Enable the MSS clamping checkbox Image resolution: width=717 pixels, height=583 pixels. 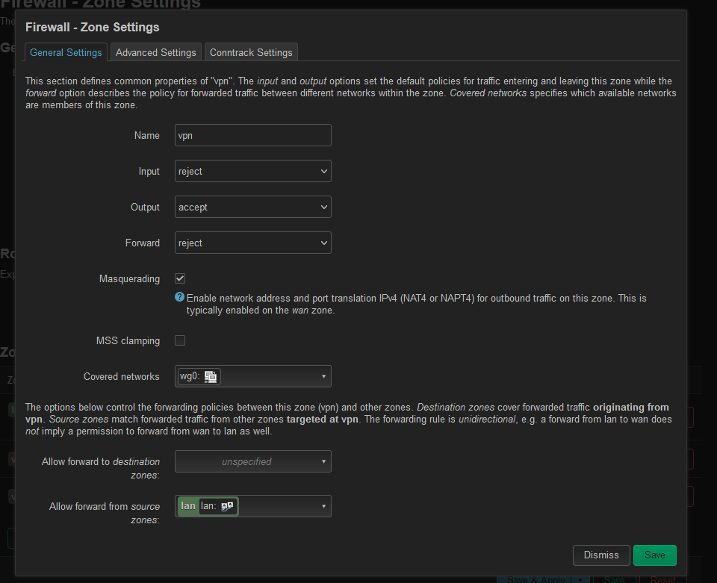180,340
